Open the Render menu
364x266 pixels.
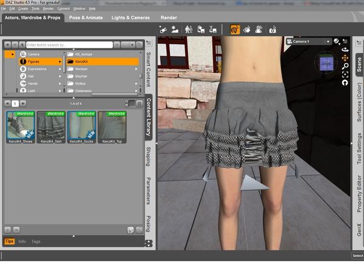(48, 8)
